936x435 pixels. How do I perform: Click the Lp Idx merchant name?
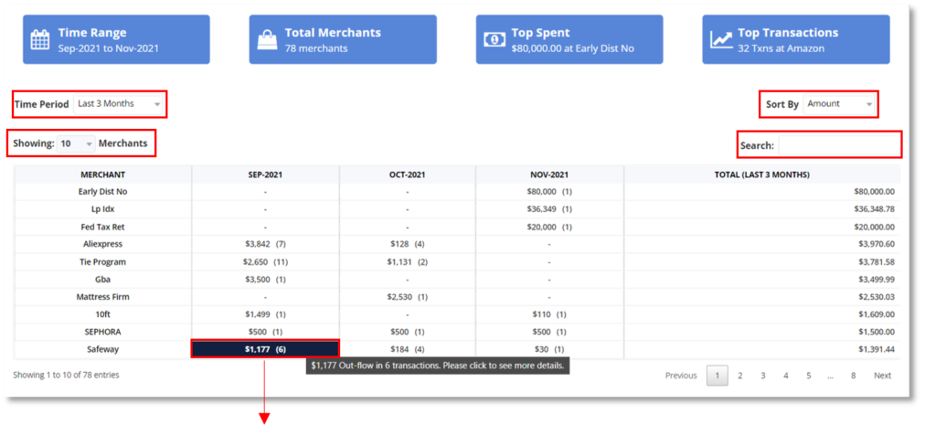pyautogui.click(x=102, y=209)
